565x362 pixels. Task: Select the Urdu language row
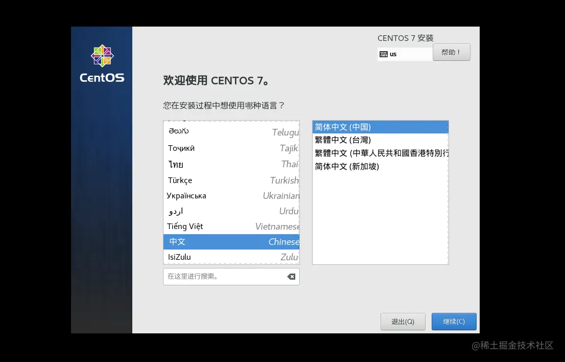point(231,211)
